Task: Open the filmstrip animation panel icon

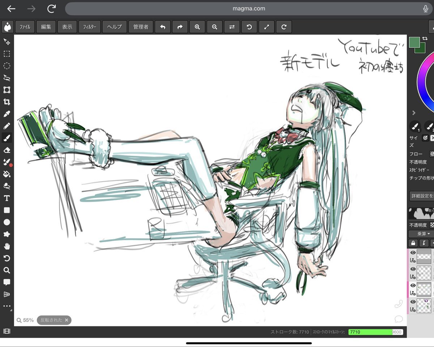Action: 7,331
